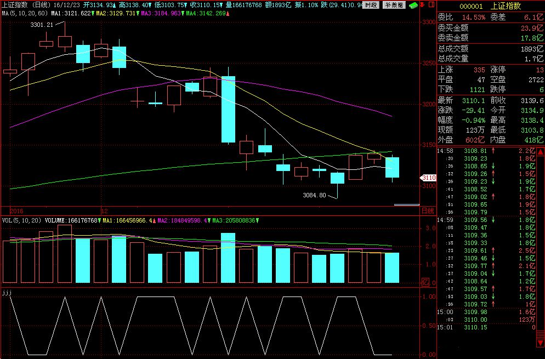Click the 3301.21 high price marker

pos(42,25)
